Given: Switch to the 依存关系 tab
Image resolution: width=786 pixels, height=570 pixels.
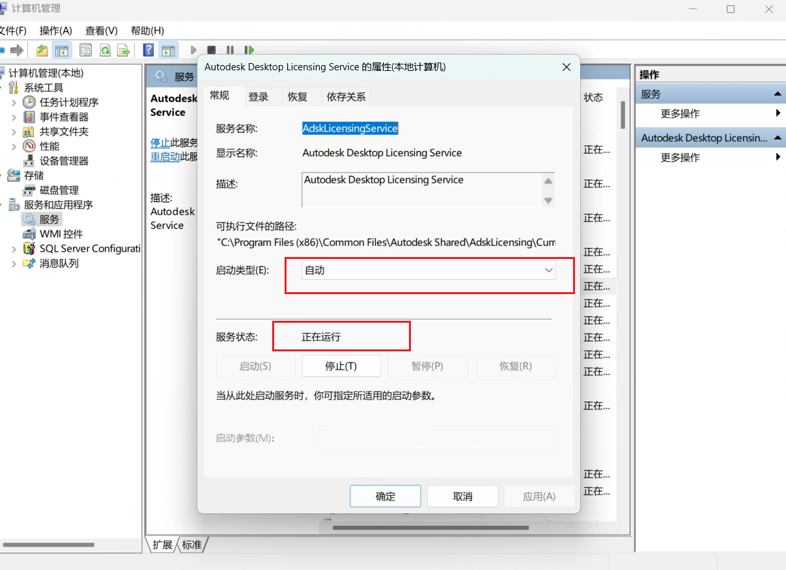Looking at the screenshot, I should point(346,97).
